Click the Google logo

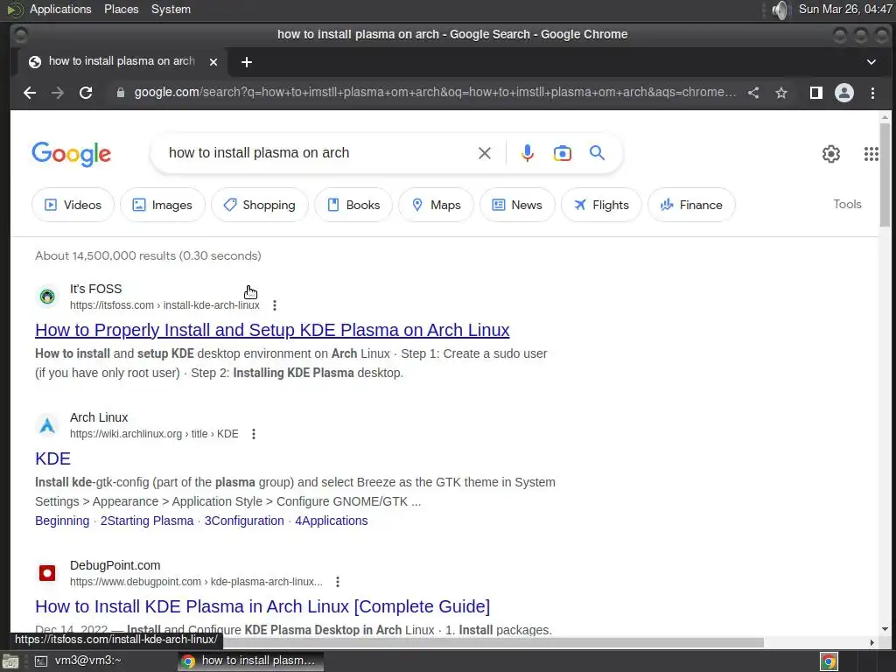pos(72,154)
